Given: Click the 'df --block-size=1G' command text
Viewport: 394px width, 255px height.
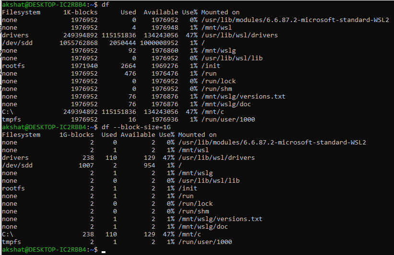Looking at the screenshot, I should point(136,127).
